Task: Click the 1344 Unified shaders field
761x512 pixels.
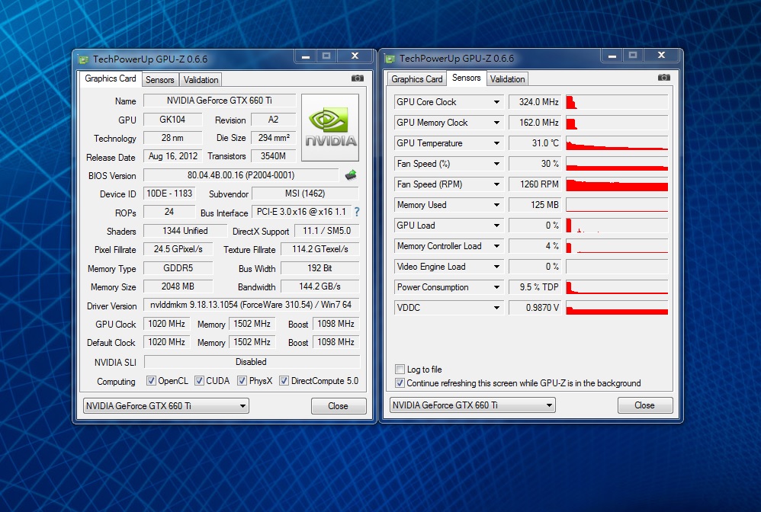Action: pyautogui.click(x=185, y=231)
